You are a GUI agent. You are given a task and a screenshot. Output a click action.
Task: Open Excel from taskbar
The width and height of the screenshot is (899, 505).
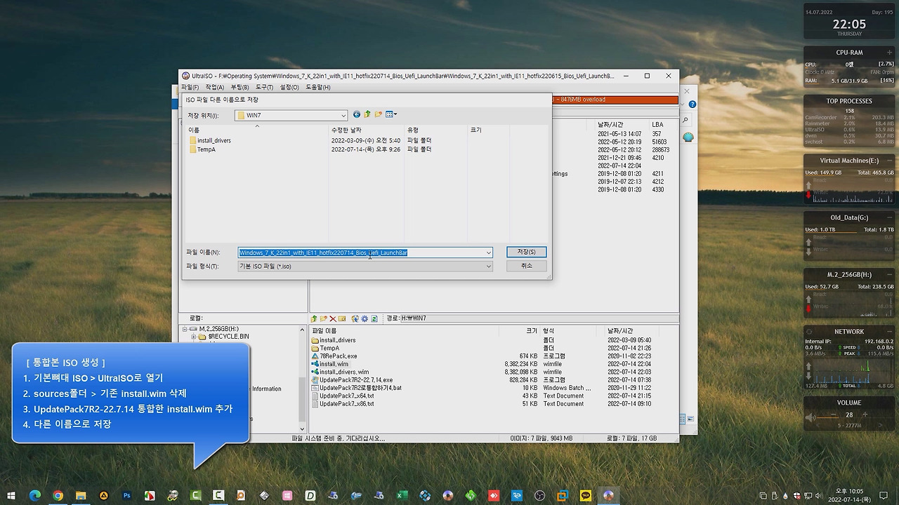click(x=402, y=495)
